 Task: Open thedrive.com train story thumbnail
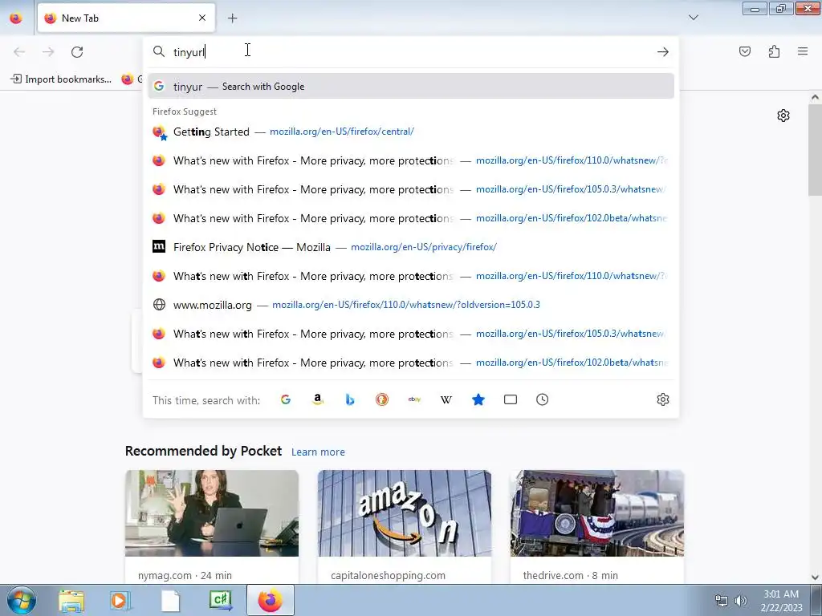click(x=597, y=513)
